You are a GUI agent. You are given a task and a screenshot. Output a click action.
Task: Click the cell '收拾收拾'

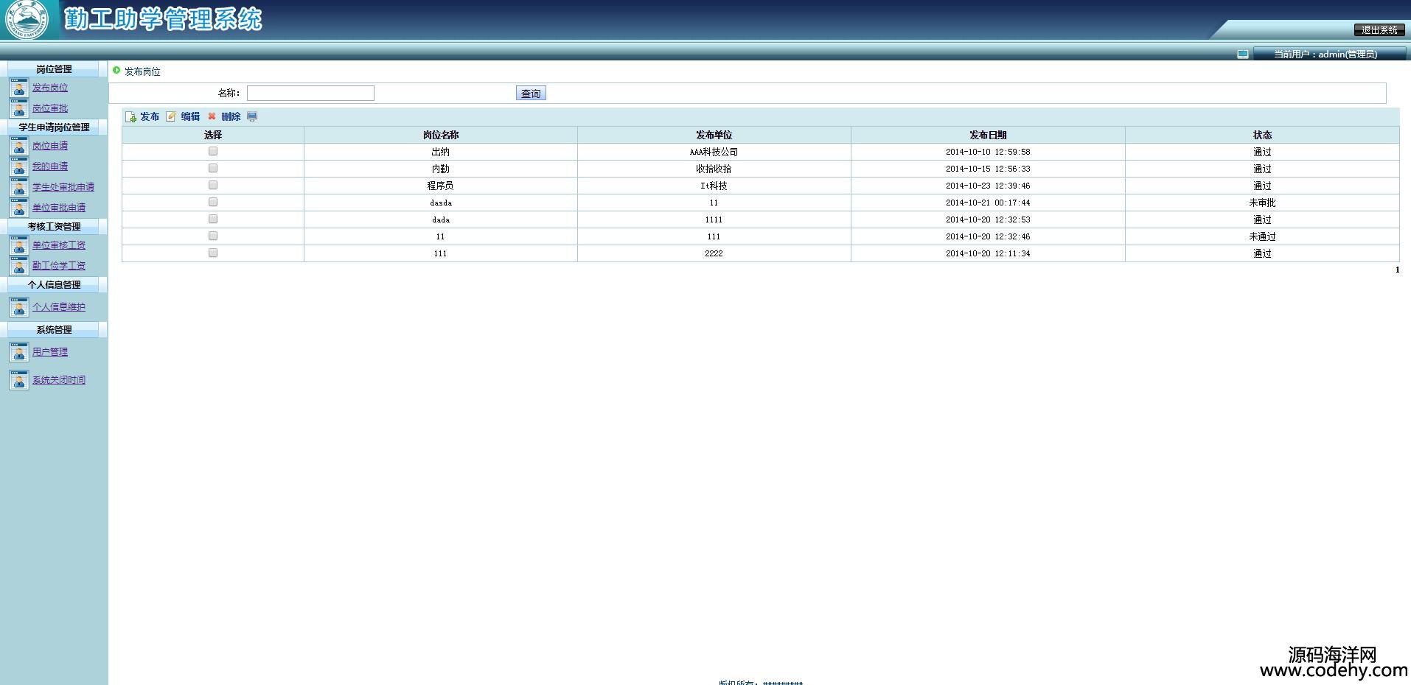pos(714,169)
